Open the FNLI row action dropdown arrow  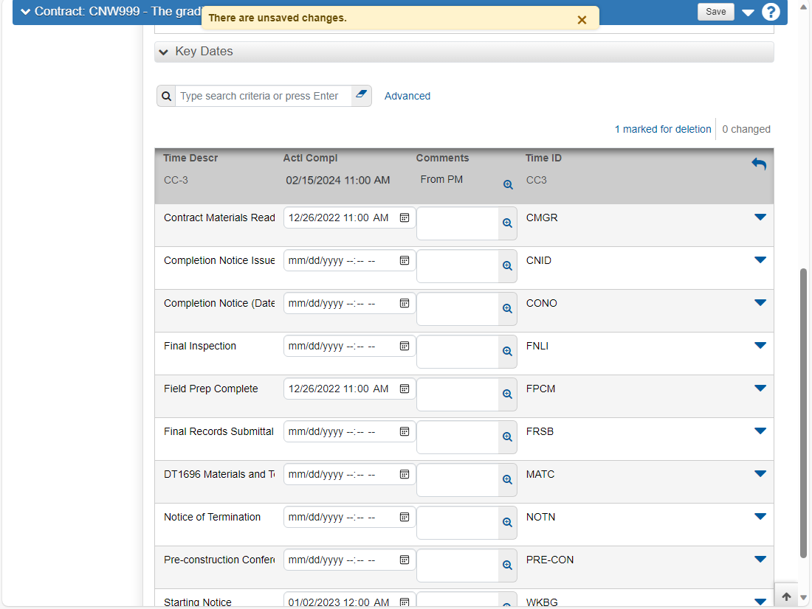click(760, 346)
